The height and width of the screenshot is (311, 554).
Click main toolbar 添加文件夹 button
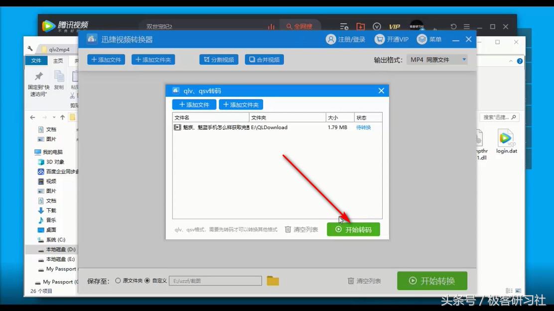[x=153, y=60]
